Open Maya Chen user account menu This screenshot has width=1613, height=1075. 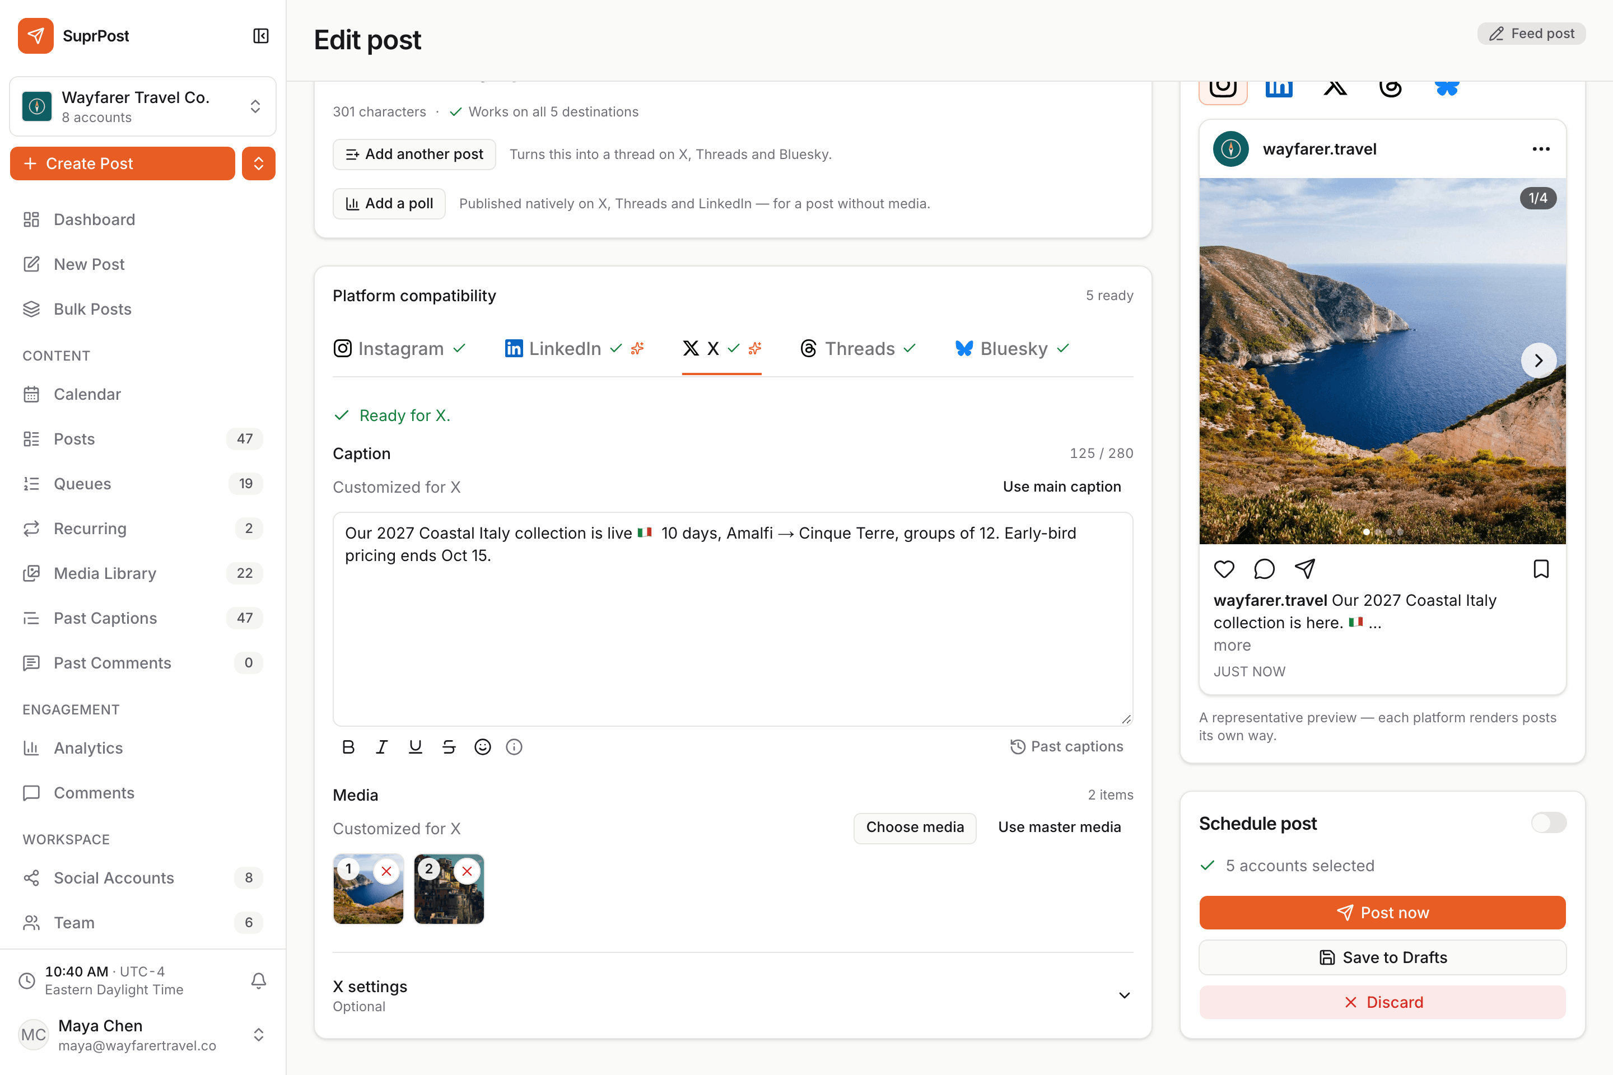tap(143, 1035)
